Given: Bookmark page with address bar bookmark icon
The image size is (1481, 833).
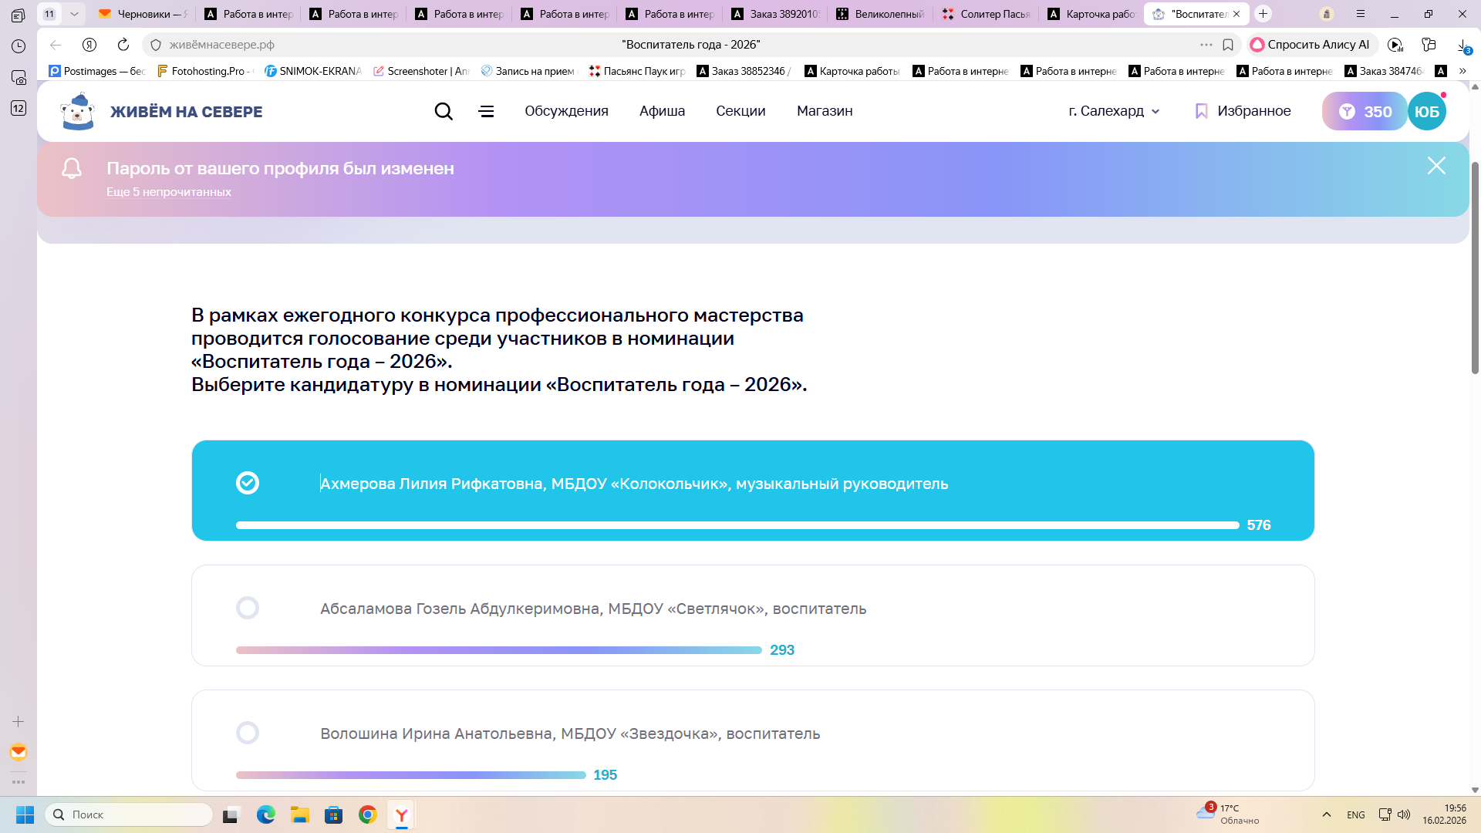Looking at the screenshot, I should point(1228,45).
